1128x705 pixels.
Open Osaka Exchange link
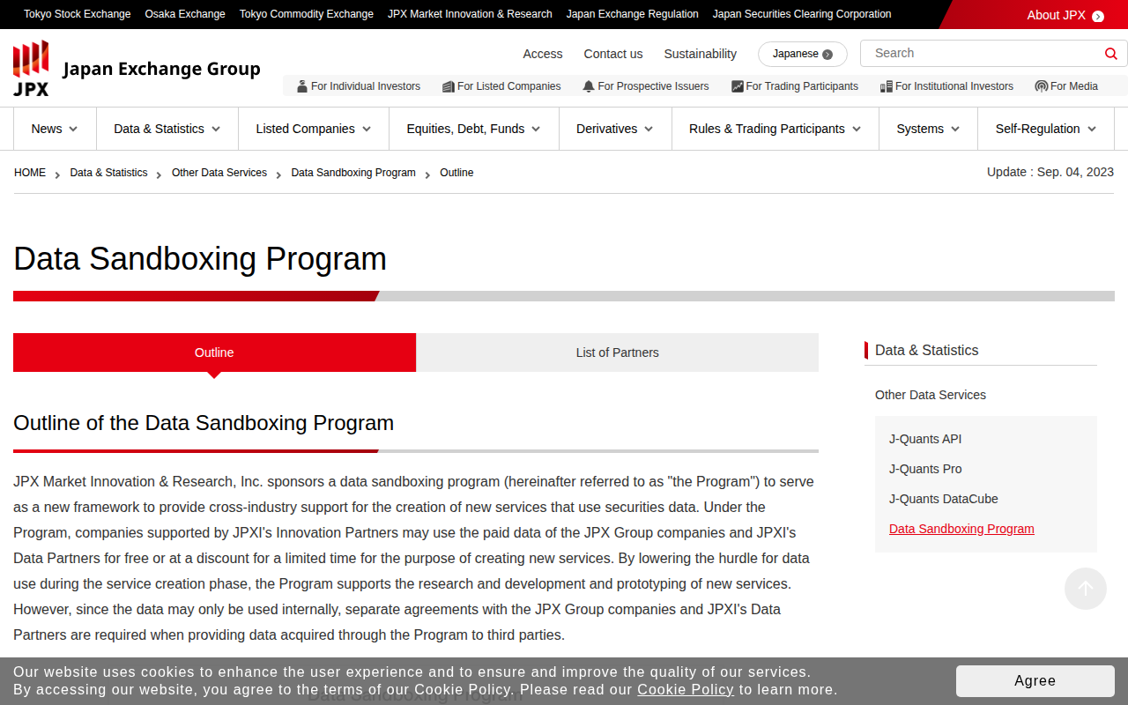[185, 14]
